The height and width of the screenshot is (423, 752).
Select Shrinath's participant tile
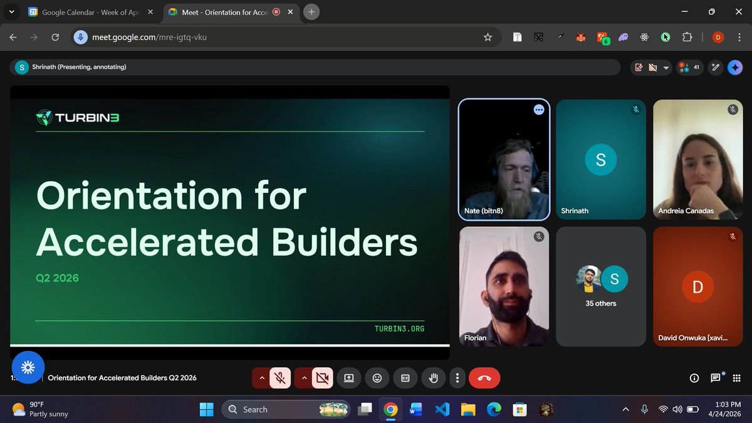coord(601,159)
